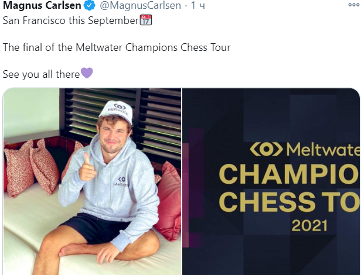This screenshot has height=275, width=361.
Task: Click the "San Francisco this September" text
Action: 70,20
